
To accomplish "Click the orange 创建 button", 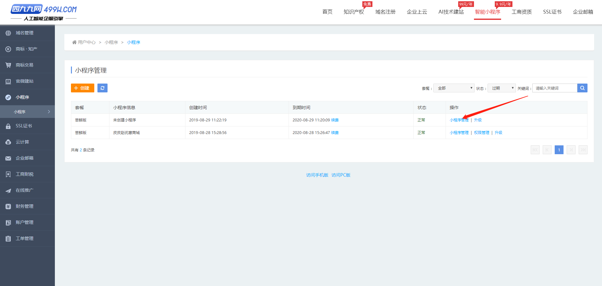I will point(82,88).
